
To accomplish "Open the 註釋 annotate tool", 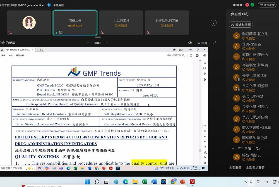I will pyautogui.click(x=202, y=43).
